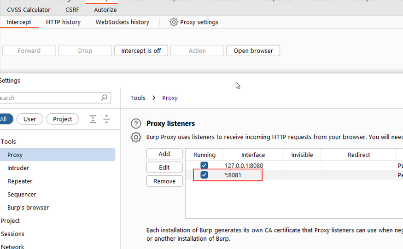Image resolution: width=403 pixels, height=249 pixels.
Task: Sort by Running column header
Action: (204, 155)
